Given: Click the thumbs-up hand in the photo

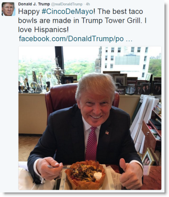Looking at the screenshot, I should click(131, 173).
